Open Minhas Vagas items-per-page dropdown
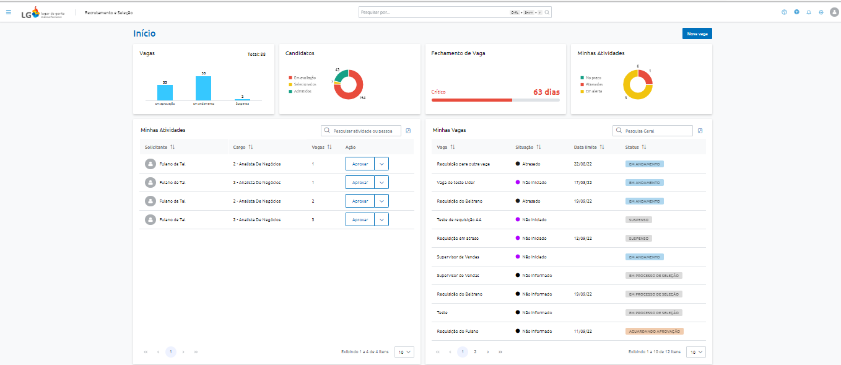Image resolution: width=841 pixels, height=365 pixels. pyautogui.click(x=696, y=352)
